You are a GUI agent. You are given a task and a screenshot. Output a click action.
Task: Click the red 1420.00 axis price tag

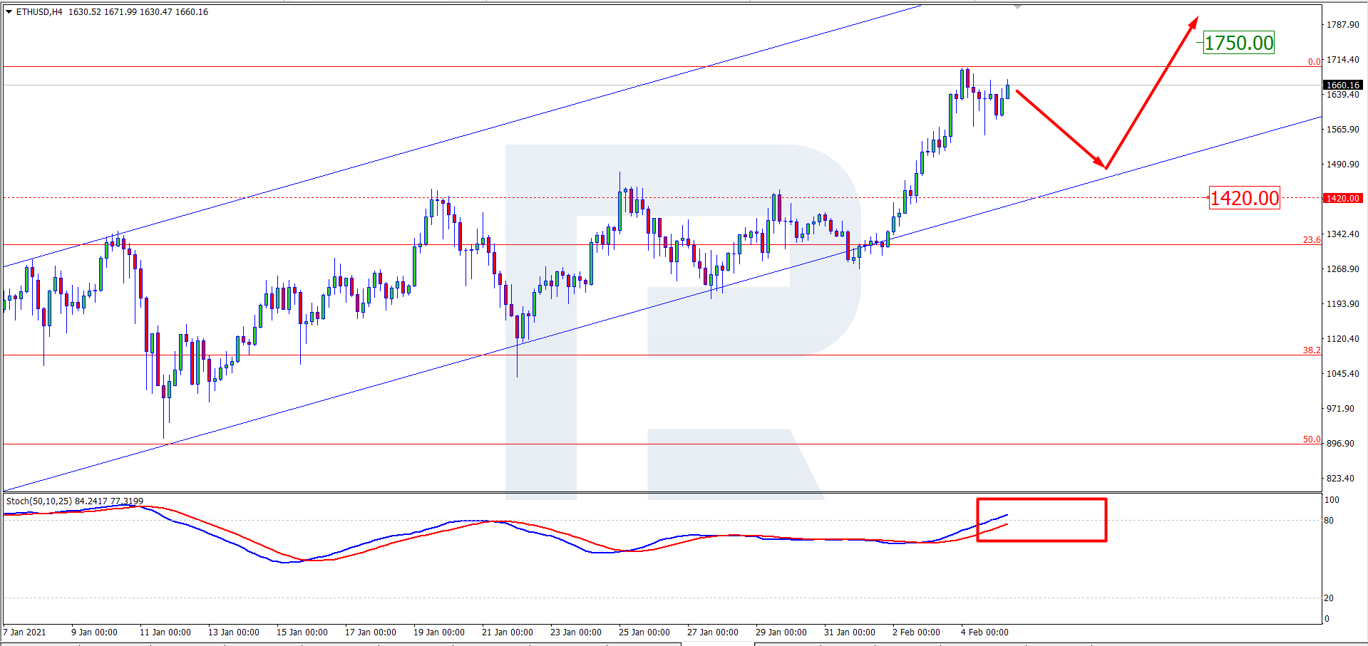[x=1343, y=198]
